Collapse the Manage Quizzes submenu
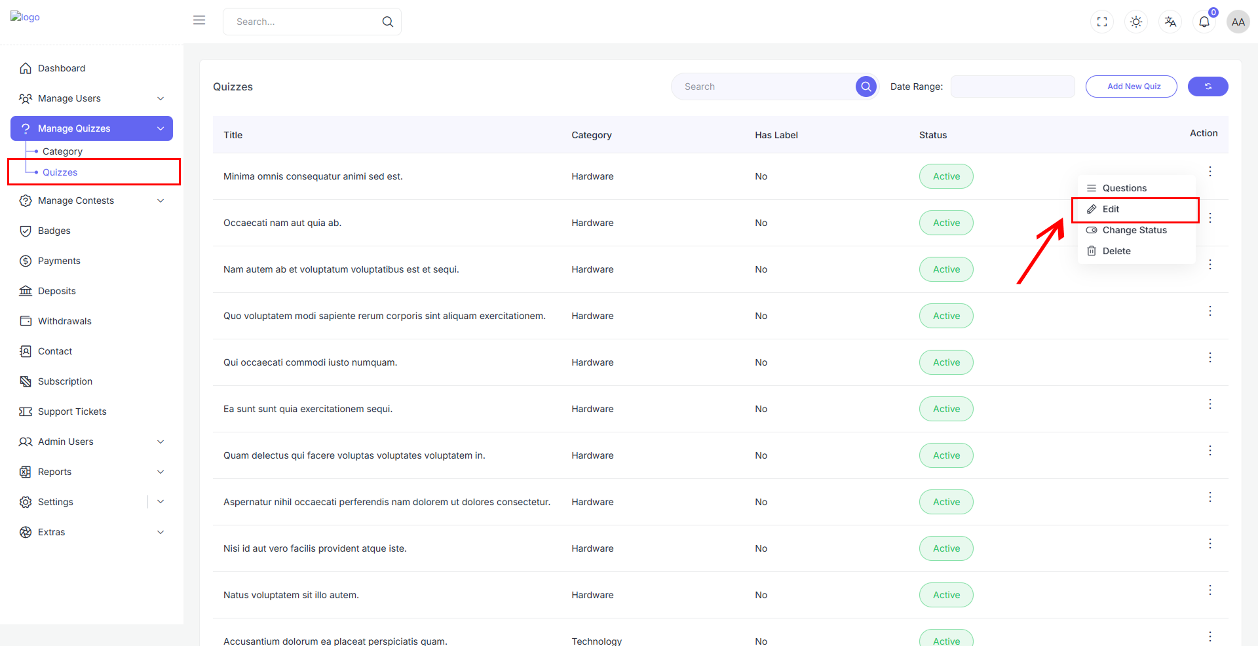Viewport: 1258px width, 646px height. click(x=92, y=128)
